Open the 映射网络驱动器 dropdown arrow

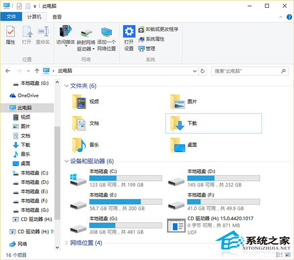pyautogui.click(x=94, y=49)
